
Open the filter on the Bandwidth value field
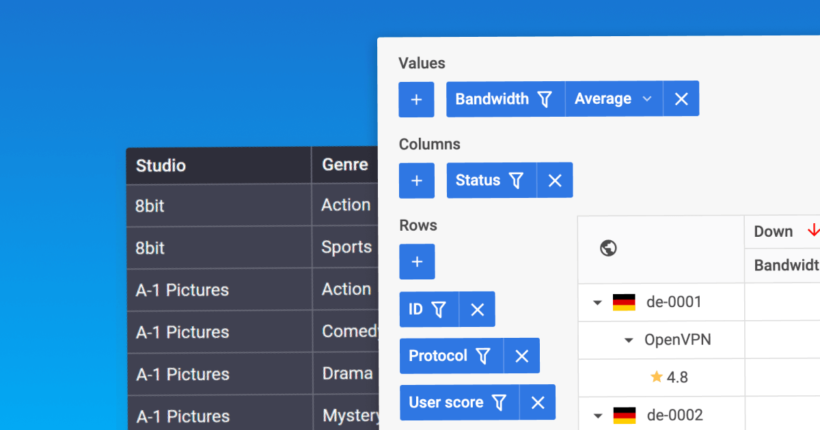tap(543, 98)
